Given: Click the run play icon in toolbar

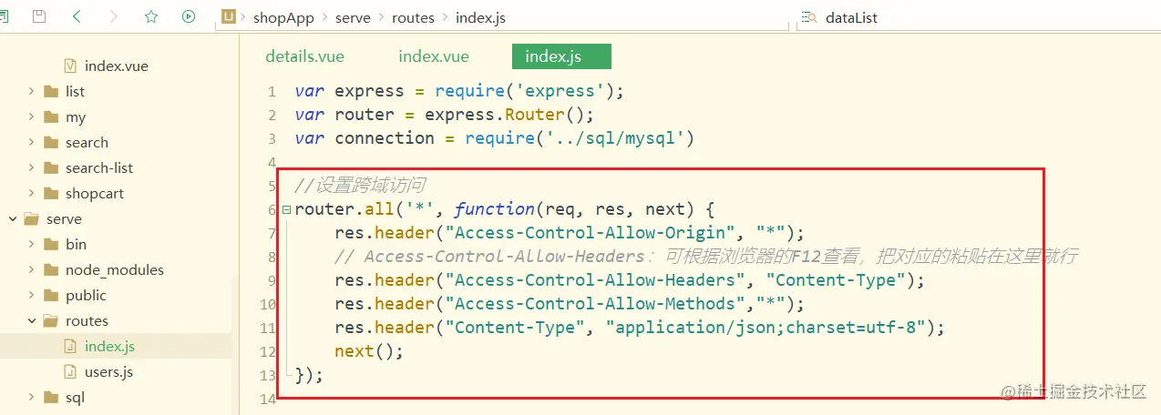Looking at the screenshot, I should tap(189, 16).
